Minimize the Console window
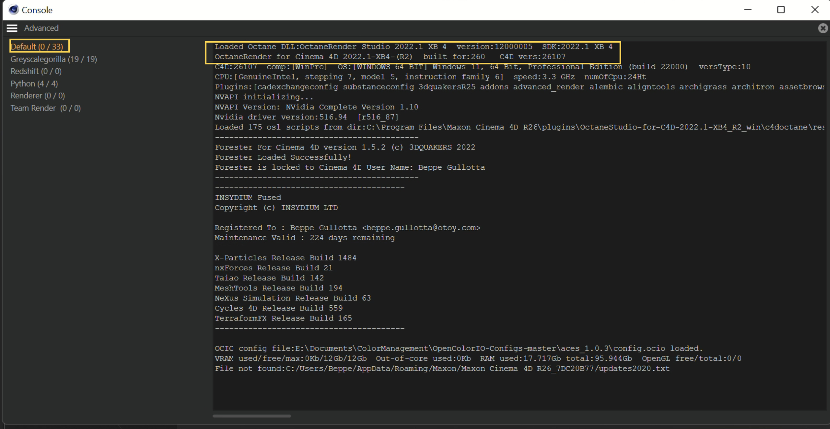 coord(748,10)
